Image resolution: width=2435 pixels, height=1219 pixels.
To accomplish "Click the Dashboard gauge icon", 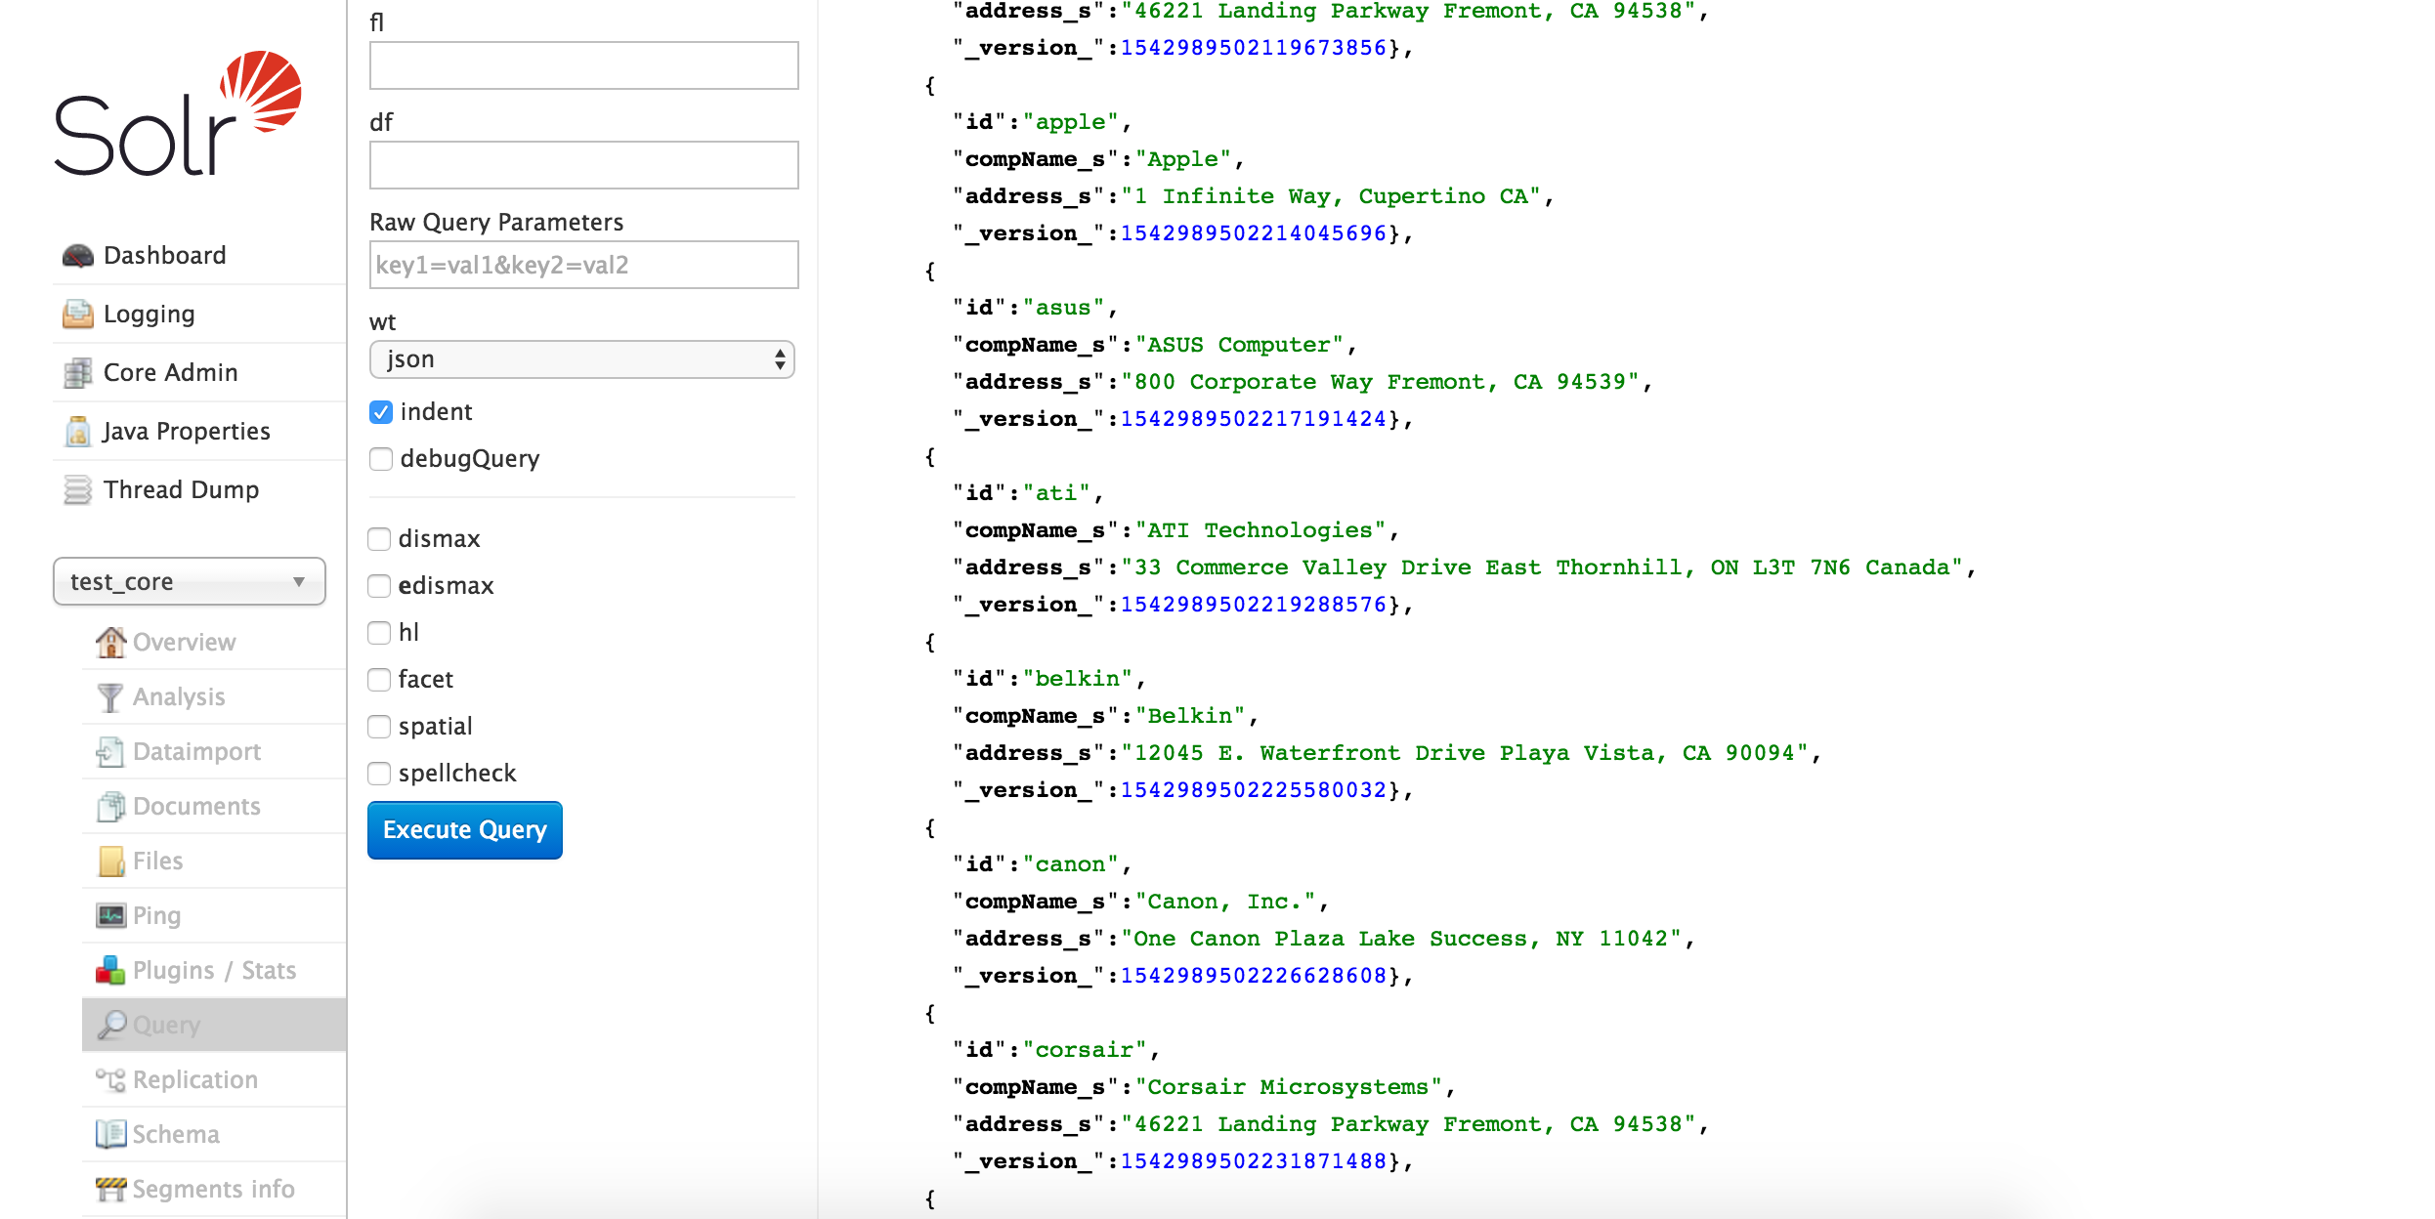I will point(78,256).
